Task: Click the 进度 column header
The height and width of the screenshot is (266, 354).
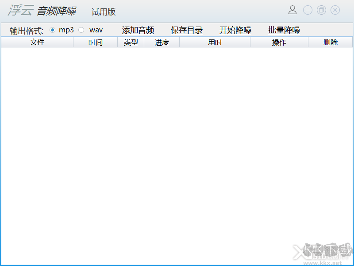Action: [162, 42]
